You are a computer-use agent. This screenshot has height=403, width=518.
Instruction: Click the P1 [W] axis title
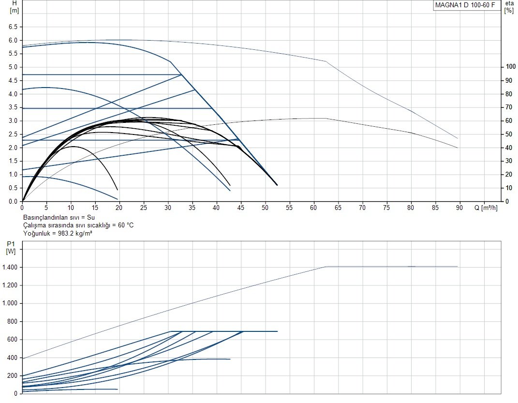click(11, 248)
